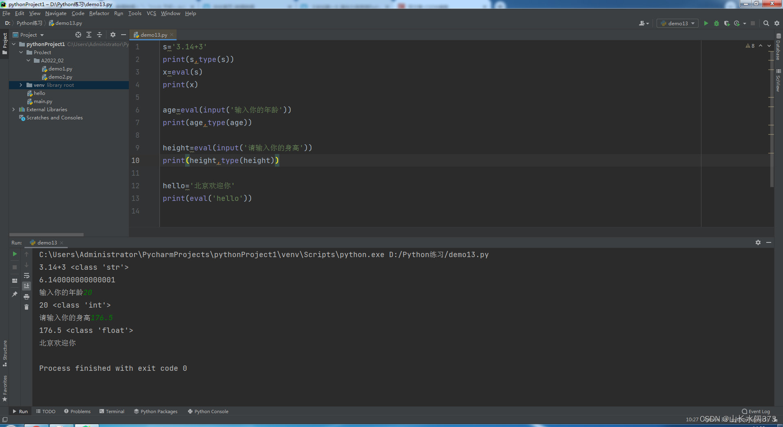Open Project panel options gear
Screen dimensions: 783x427
coord(113,35)
